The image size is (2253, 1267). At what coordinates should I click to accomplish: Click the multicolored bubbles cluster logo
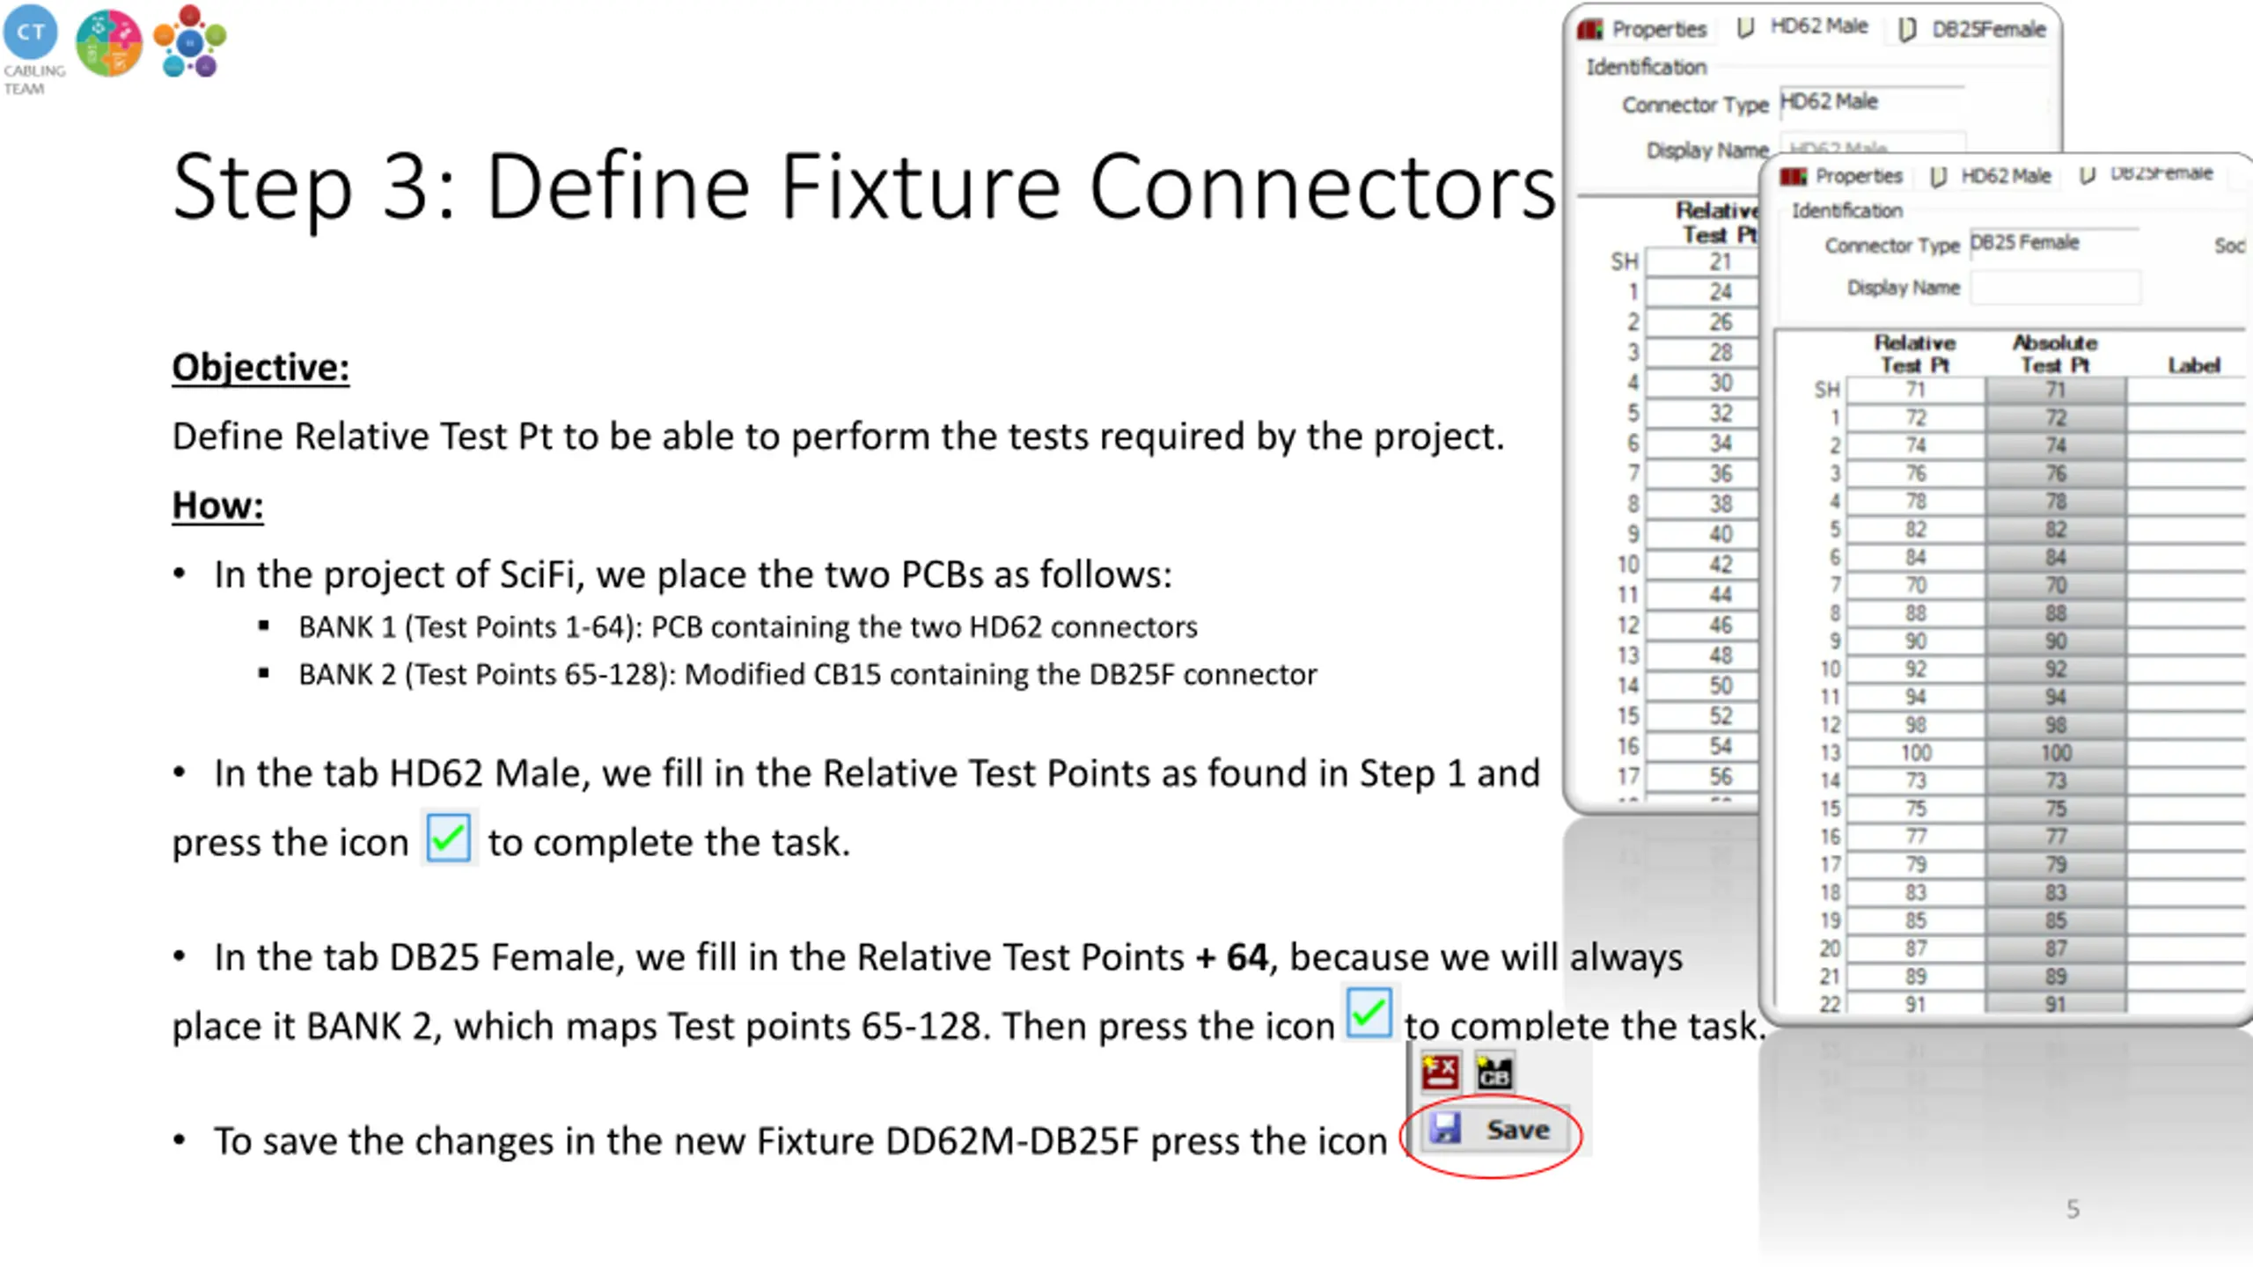190,40
